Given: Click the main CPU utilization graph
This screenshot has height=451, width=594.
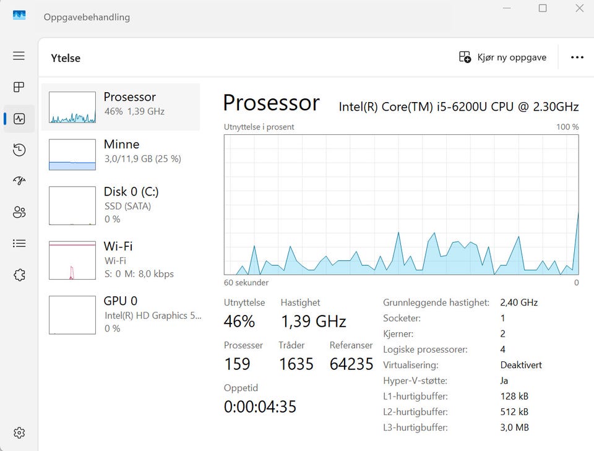Looking at the screenshot, I should (401, 205).
